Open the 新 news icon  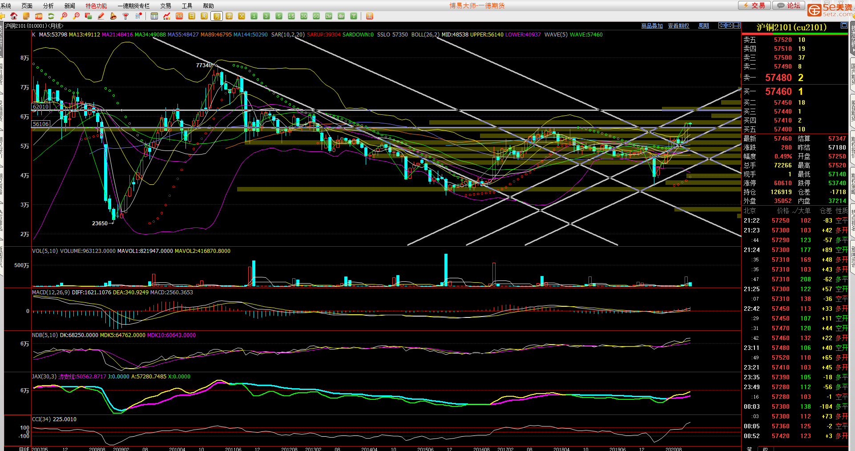click(x=138, y=16)
